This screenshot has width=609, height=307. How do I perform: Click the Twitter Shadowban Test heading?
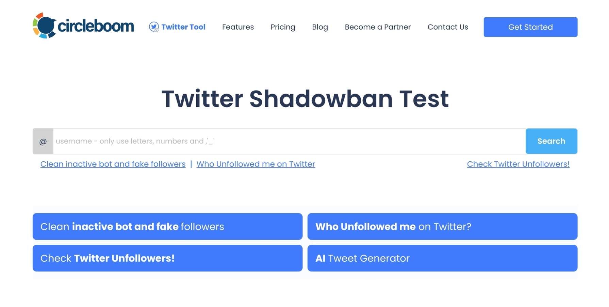pyautogui.click(x=305, y=99)
